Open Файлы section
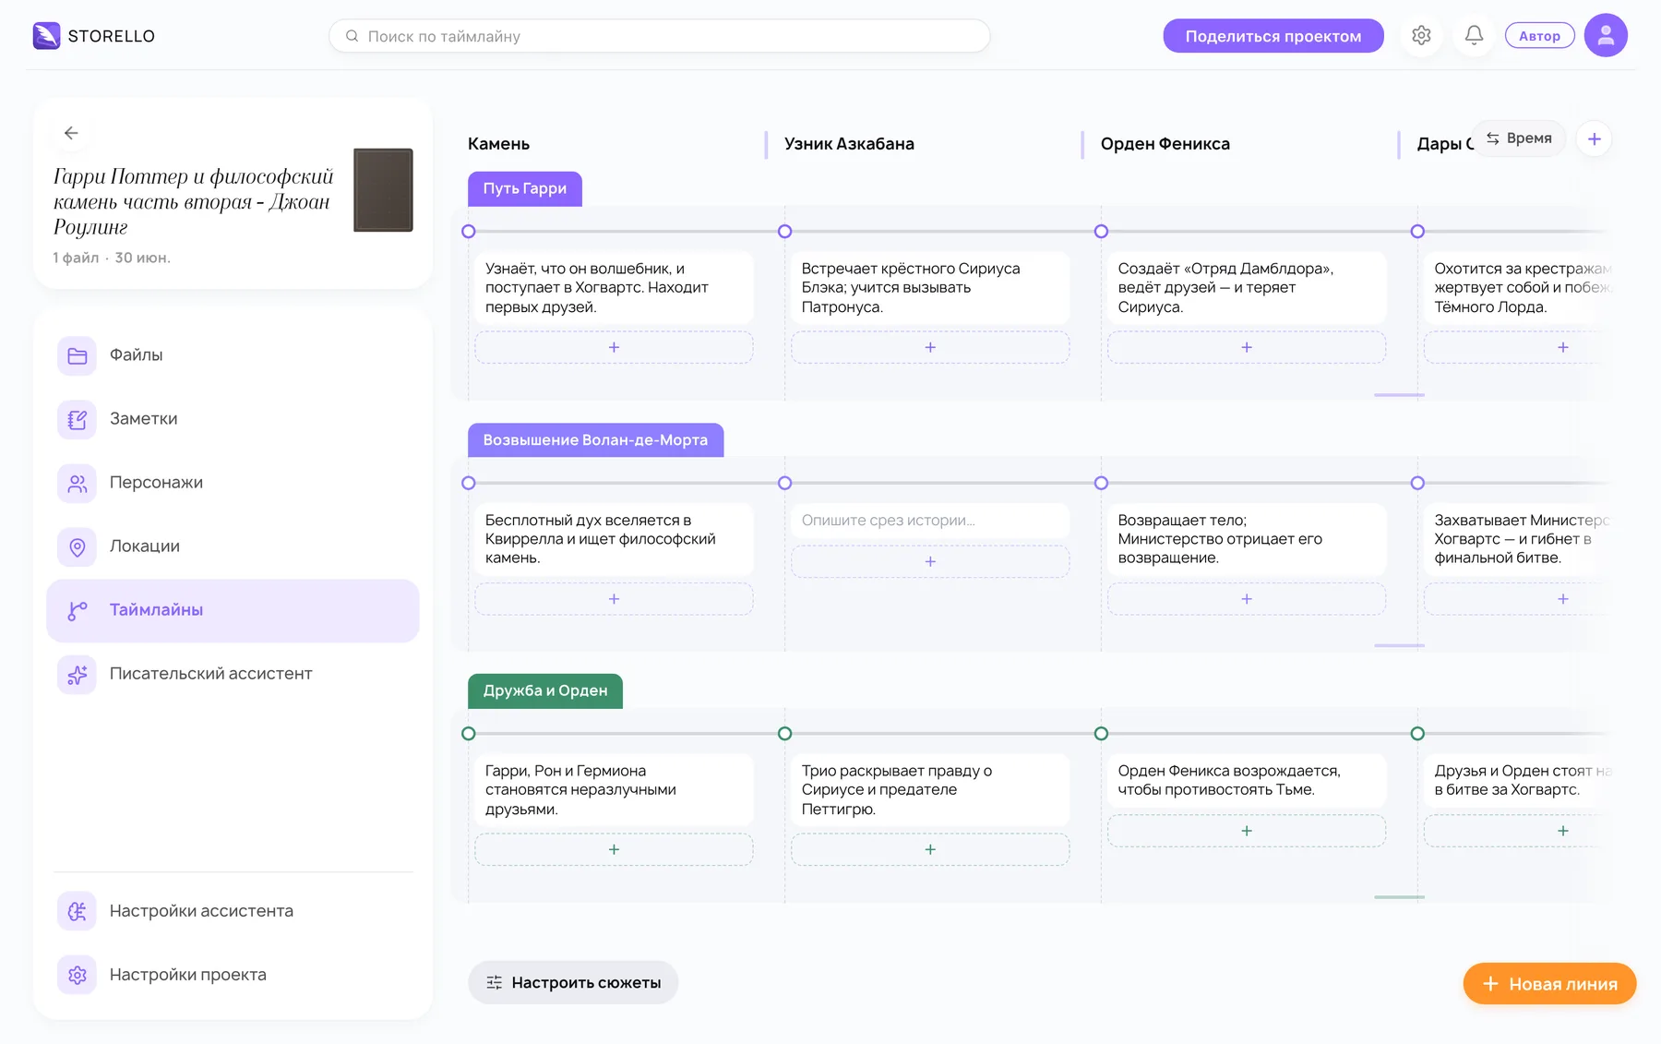1661x1044 pixels. pos(233,355)
